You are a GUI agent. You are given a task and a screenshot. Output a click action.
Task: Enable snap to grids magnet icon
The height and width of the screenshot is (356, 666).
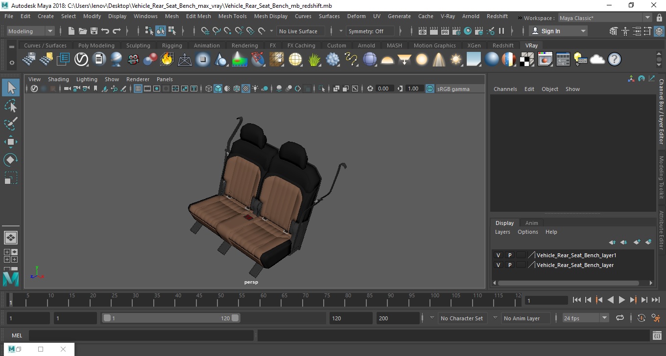click(205, 31)
